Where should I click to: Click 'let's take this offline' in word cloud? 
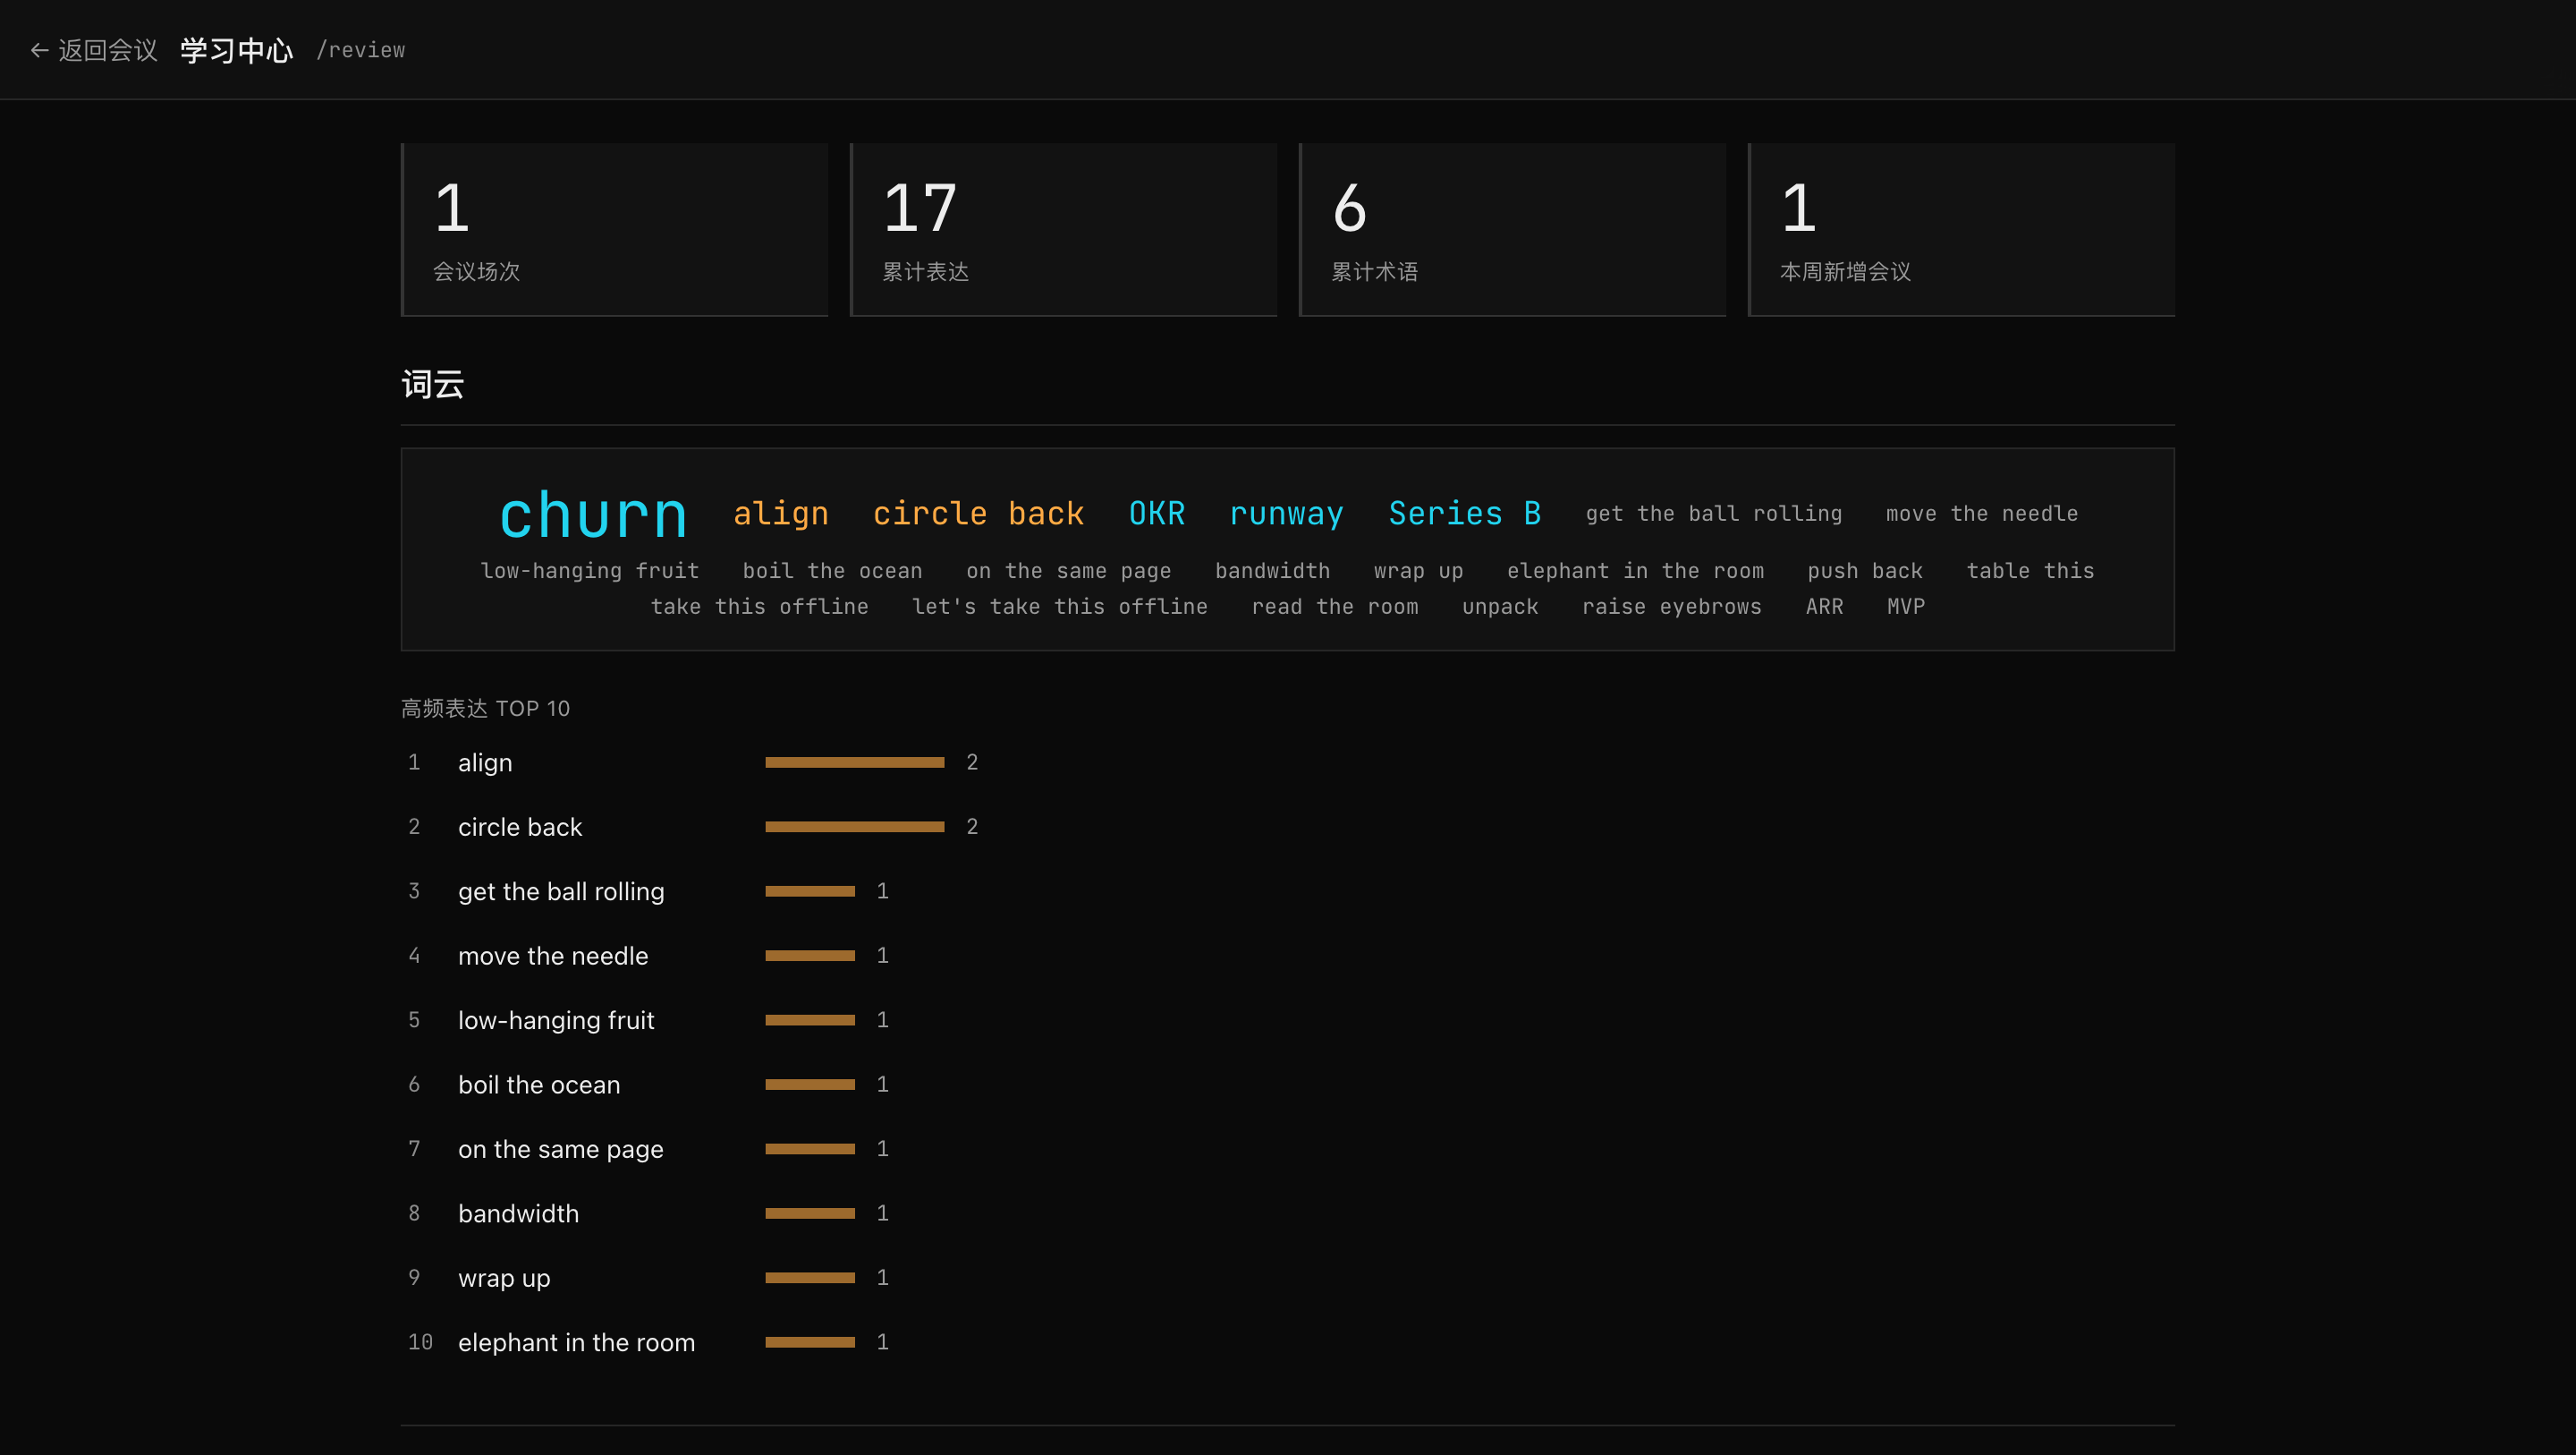click(x=1061, y=607)
